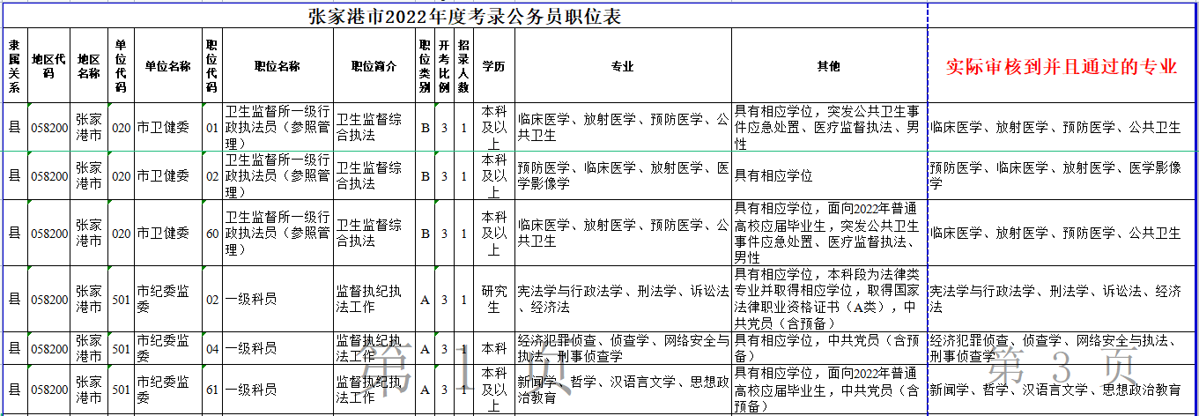Select the 学历 cell showing only 本科
This screenshot has height=416, width=1199.
tap(494, 349)
